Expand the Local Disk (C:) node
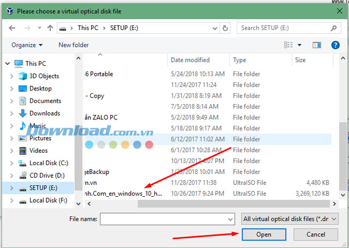 (11, 164)
